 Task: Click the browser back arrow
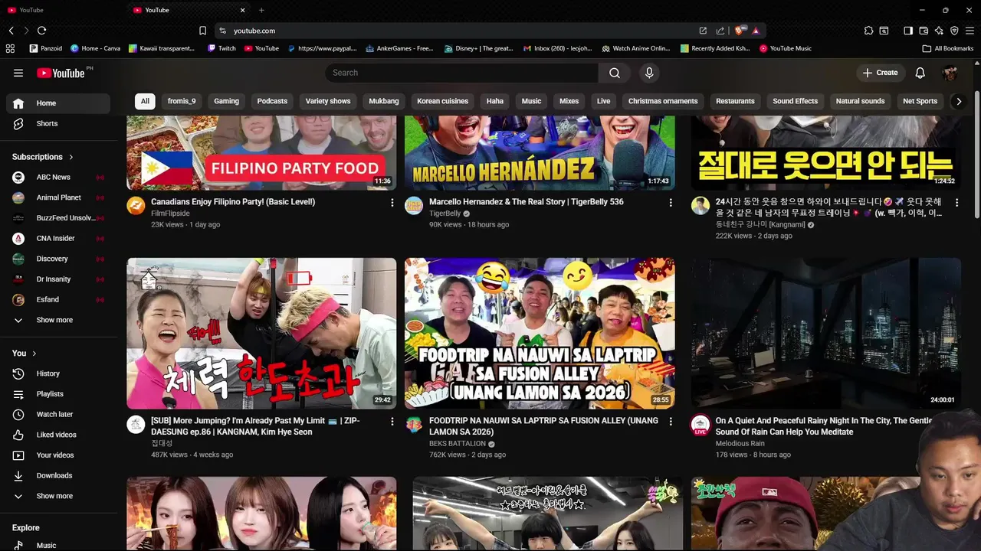coord(11,31)
